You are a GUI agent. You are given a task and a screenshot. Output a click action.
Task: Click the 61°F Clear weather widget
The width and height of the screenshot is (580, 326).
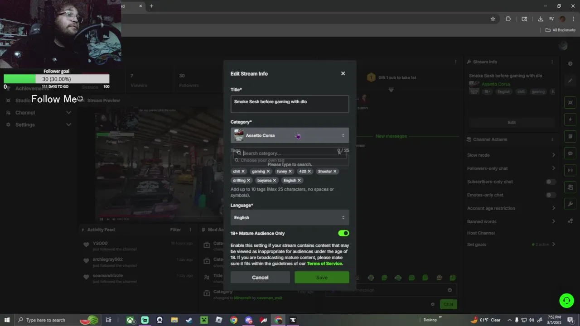(x=485, y=320)
